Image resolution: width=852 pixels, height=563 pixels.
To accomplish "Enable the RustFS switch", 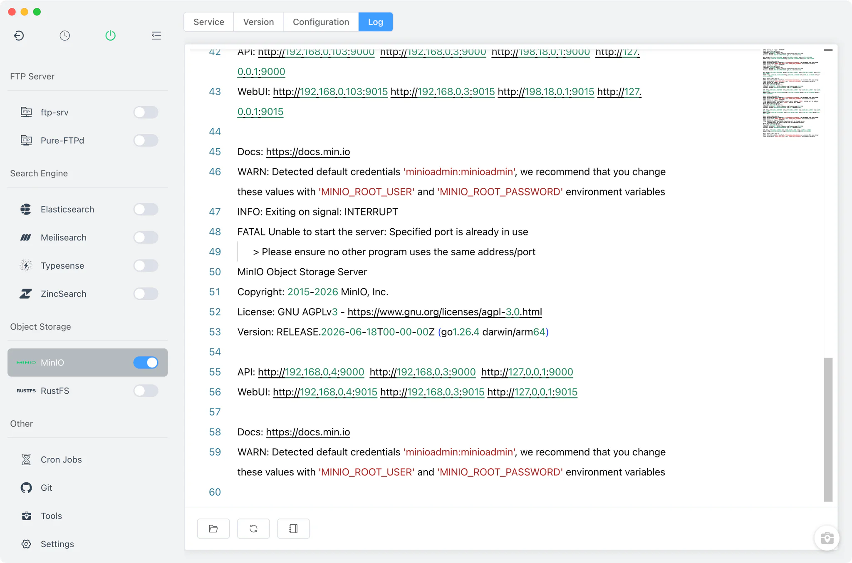I will point(146,391).
